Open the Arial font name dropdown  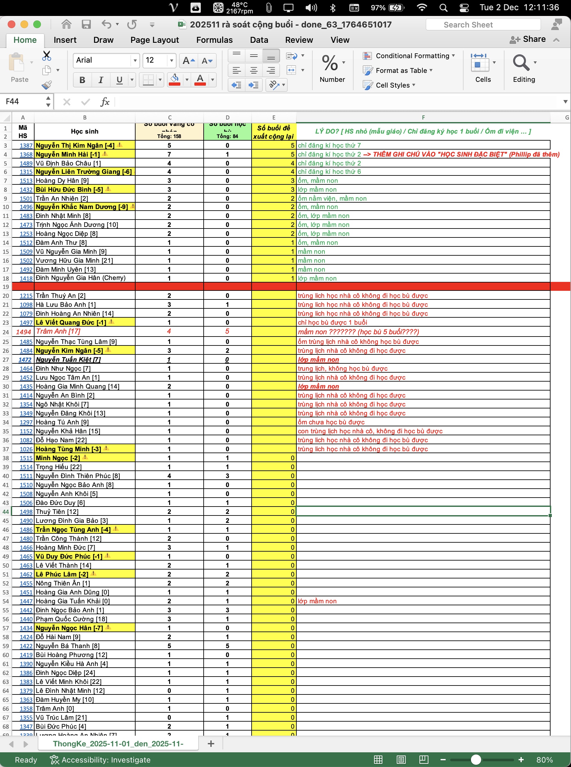coord(135,61)
